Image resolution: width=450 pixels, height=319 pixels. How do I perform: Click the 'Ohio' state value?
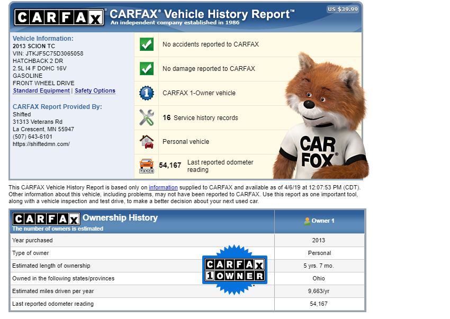[319, 278]
